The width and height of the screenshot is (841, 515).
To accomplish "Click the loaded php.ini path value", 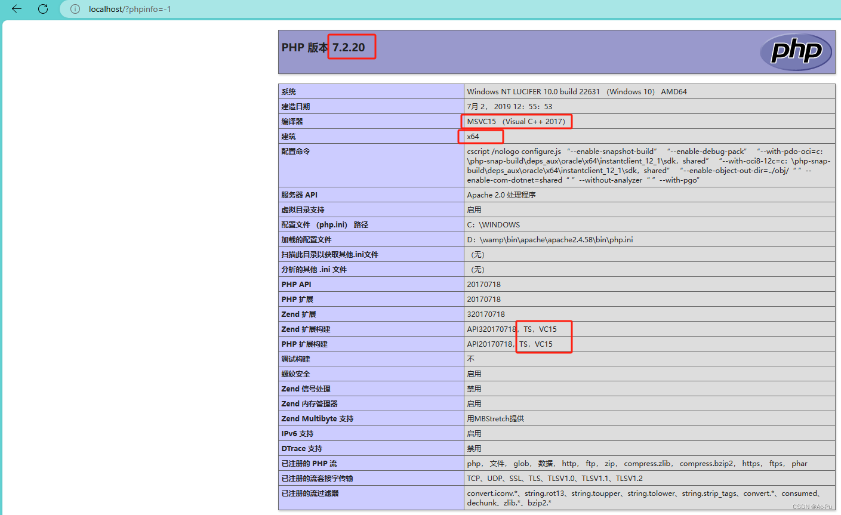I will [x=550, y=239].
